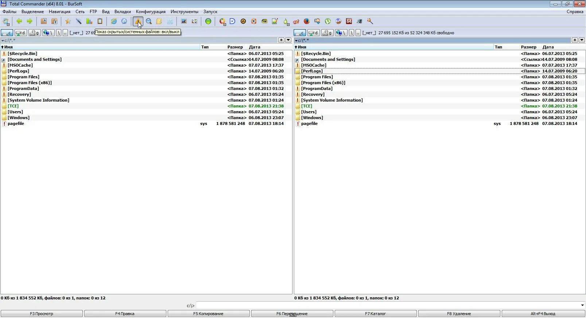Open the Конфигурация menu
586x318 pixels.
151,12
